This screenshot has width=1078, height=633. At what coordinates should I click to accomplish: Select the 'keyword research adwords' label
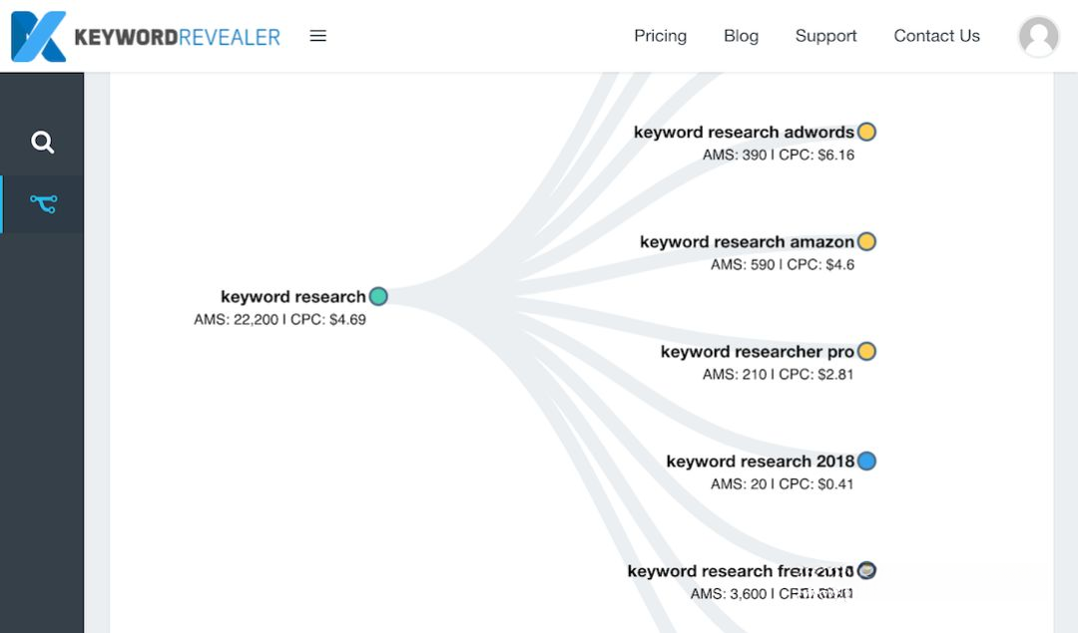pos(744,133)
